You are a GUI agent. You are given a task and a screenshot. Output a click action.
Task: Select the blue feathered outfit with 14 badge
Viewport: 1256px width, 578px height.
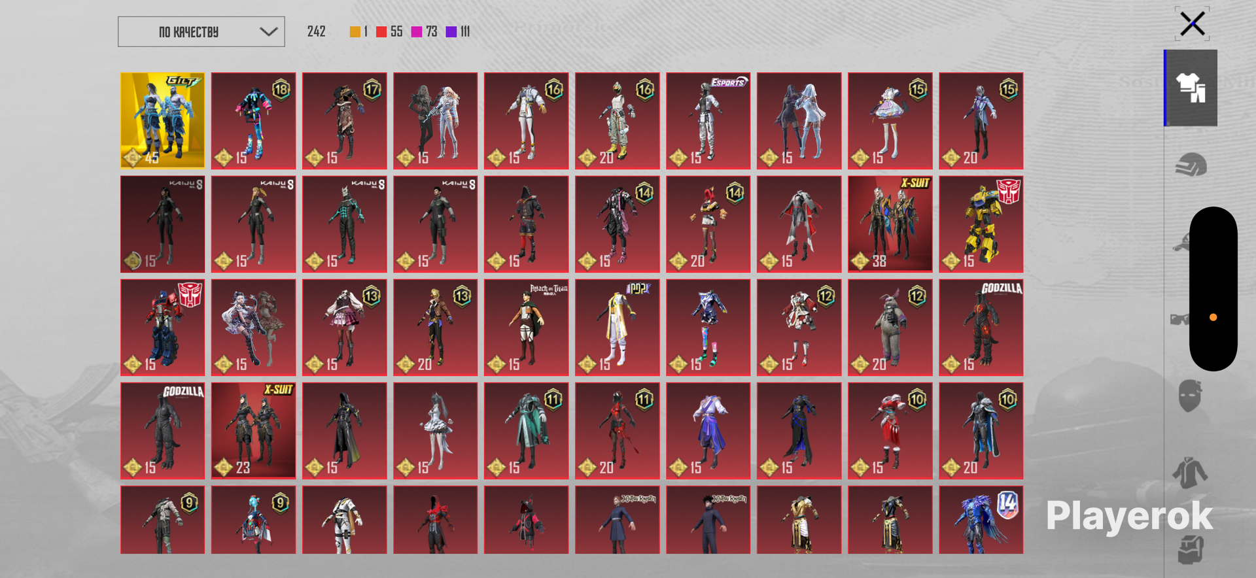coord(981,520)
